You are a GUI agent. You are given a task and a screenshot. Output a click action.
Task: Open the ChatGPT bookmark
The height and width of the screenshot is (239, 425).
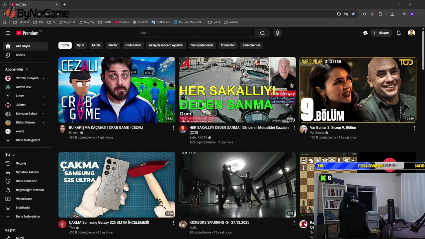140,22
